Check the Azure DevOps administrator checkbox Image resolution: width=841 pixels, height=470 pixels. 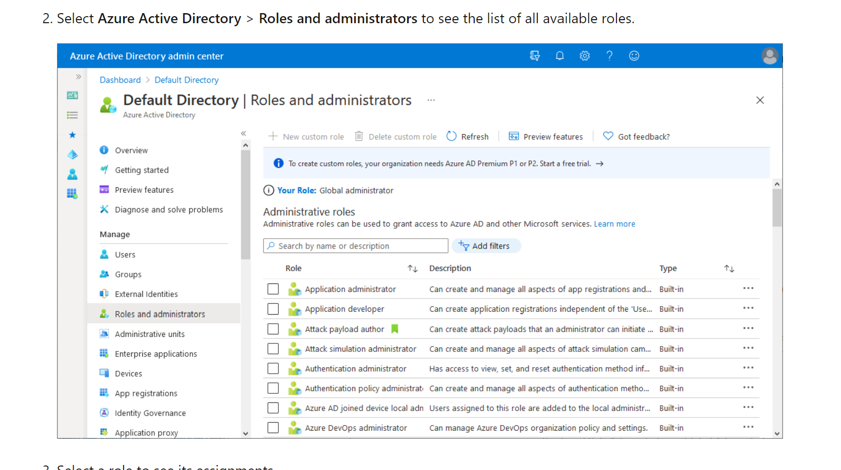pos(273,428)
